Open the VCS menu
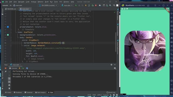This screenshot has width=173, height=97. coord(61,2)
